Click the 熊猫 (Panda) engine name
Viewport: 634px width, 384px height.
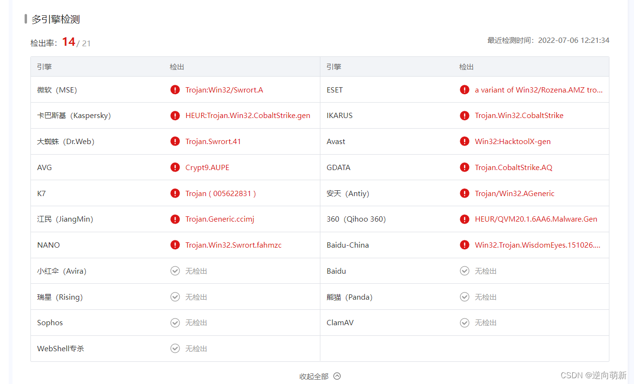click(350, 297)
